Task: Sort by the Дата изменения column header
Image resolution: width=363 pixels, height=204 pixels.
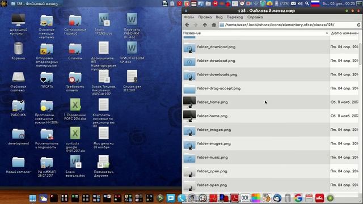Action: (345, 33)
